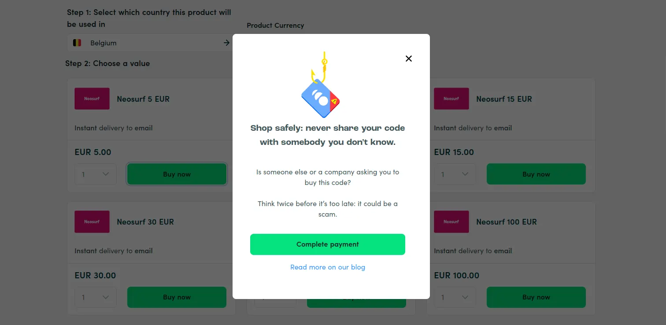Expand quantity dropdown for Neosurf 100 EUR
Viewport: 666px width, 325px height.
[455, 297]
